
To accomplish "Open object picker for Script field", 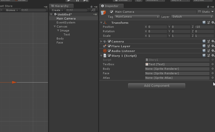I will (212, 60).
